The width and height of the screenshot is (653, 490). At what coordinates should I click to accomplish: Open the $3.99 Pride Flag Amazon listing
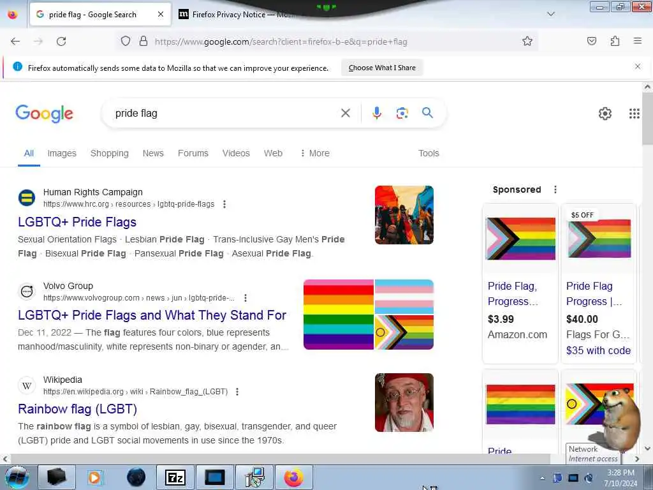tap(520, 283)
